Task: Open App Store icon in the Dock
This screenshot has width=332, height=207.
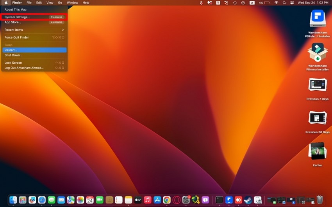Action: (157, 200)
